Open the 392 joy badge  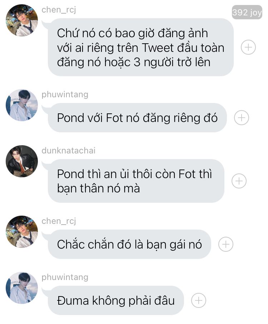pos(247,12)
